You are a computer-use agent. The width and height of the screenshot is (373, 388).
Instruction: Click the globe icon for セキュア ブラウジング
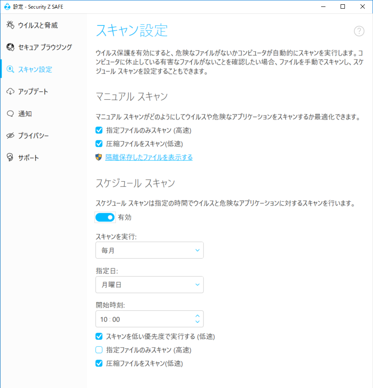10,47
